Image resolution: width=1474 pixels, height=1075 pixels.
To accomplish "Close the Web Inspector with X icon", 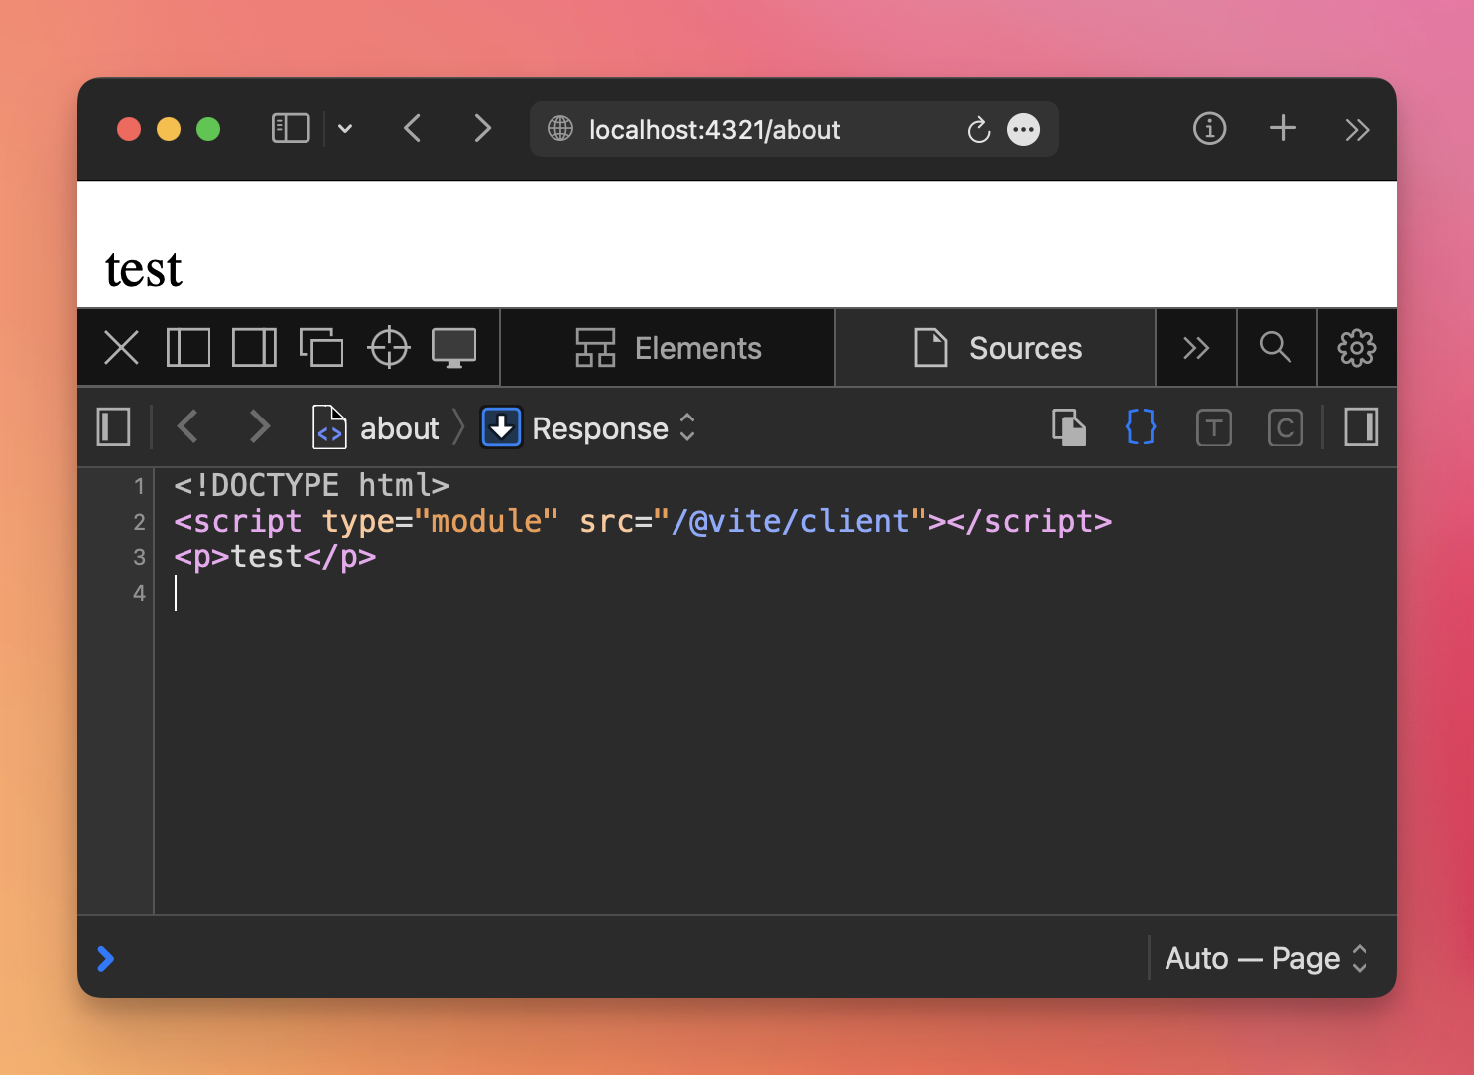I will [121, 348].
